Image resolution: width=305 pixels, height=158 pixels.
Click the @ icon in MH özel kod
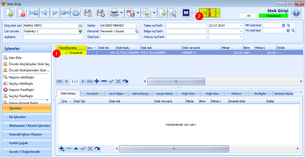coord(283,25)
